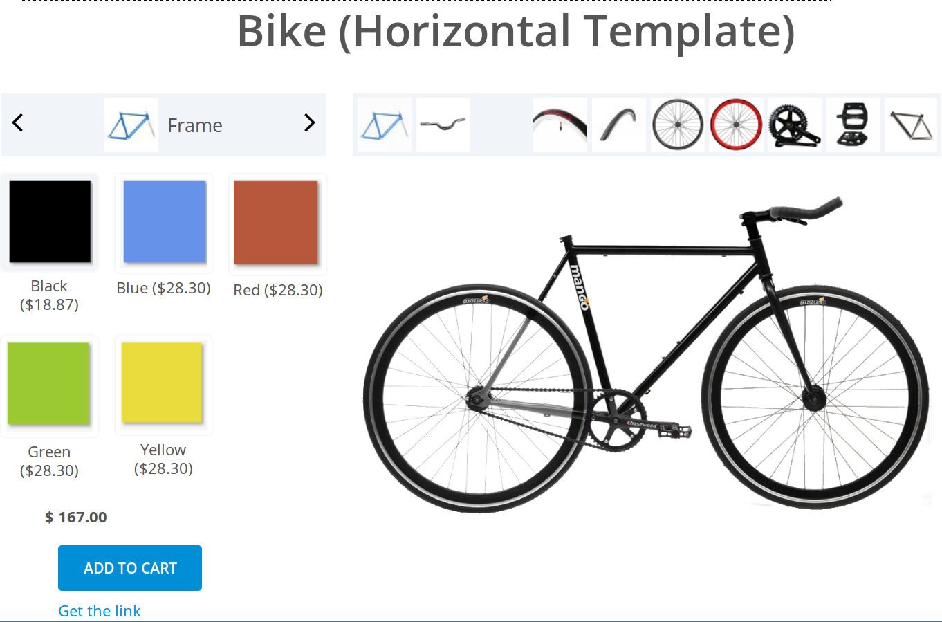Select the blue frame icon in the strip
This screenshot has width=942, height=622.
tap(384, 124)
